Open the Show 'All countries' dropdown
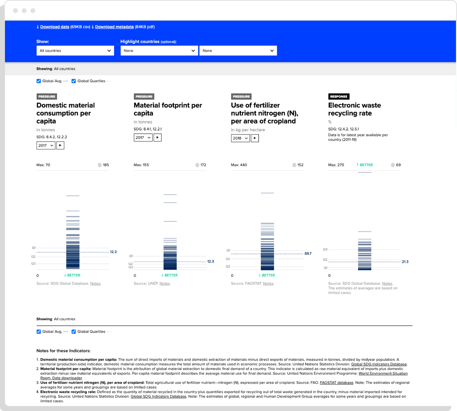This screenshot has width=457, height=411. [x=75, y=51]
